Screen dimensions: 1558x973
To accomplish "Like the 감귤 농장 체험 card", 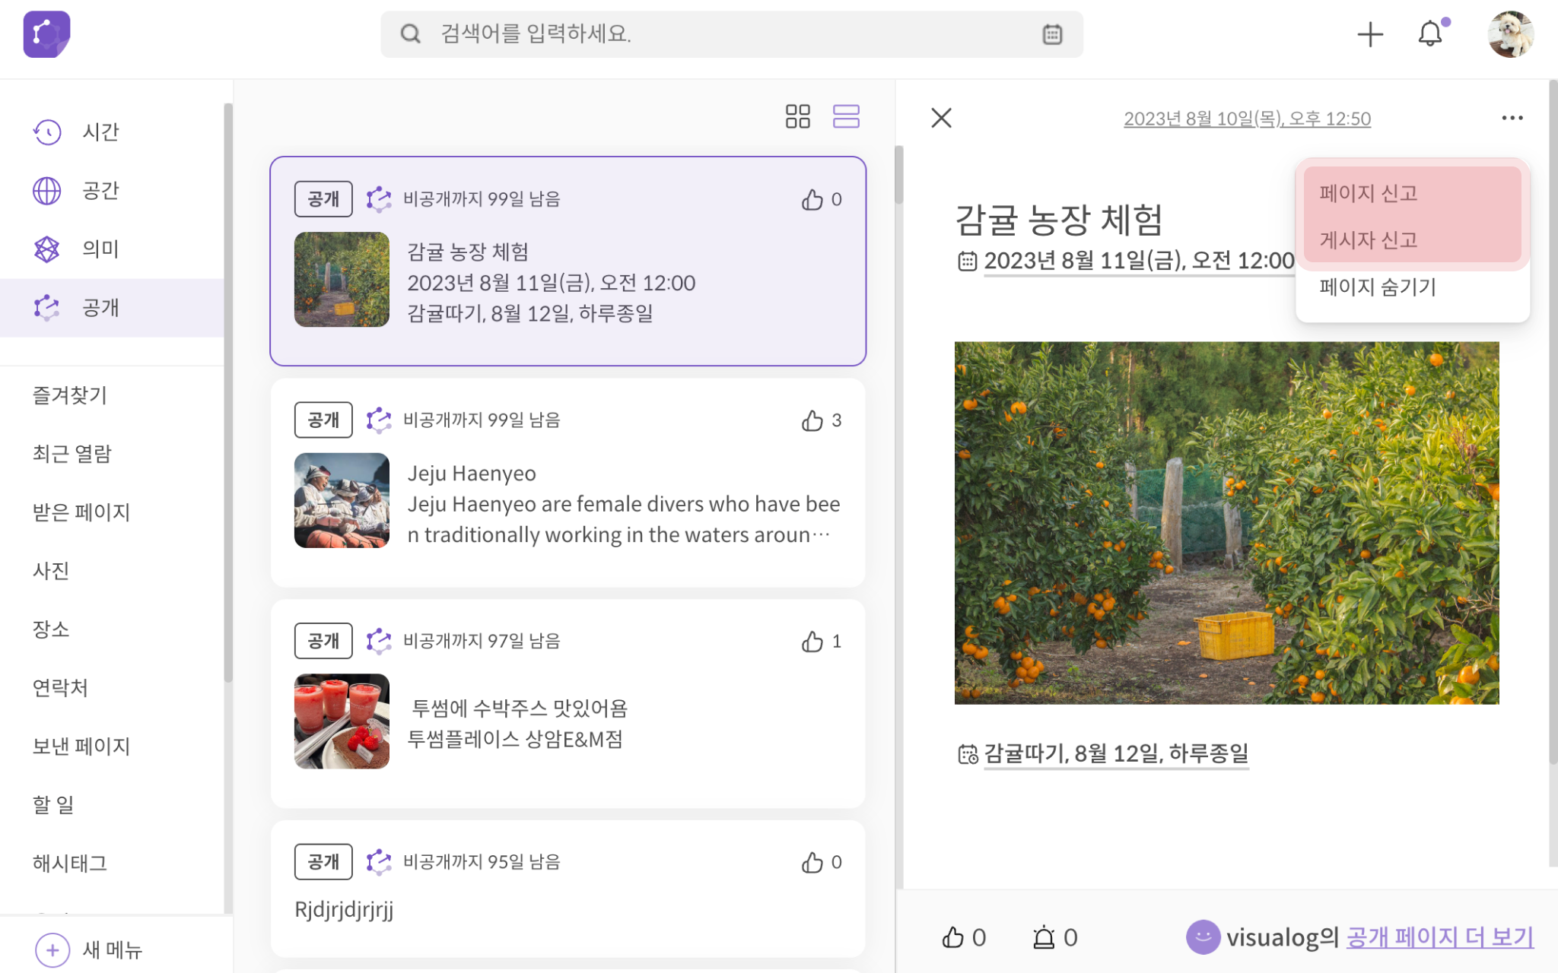I will (812, 199).
